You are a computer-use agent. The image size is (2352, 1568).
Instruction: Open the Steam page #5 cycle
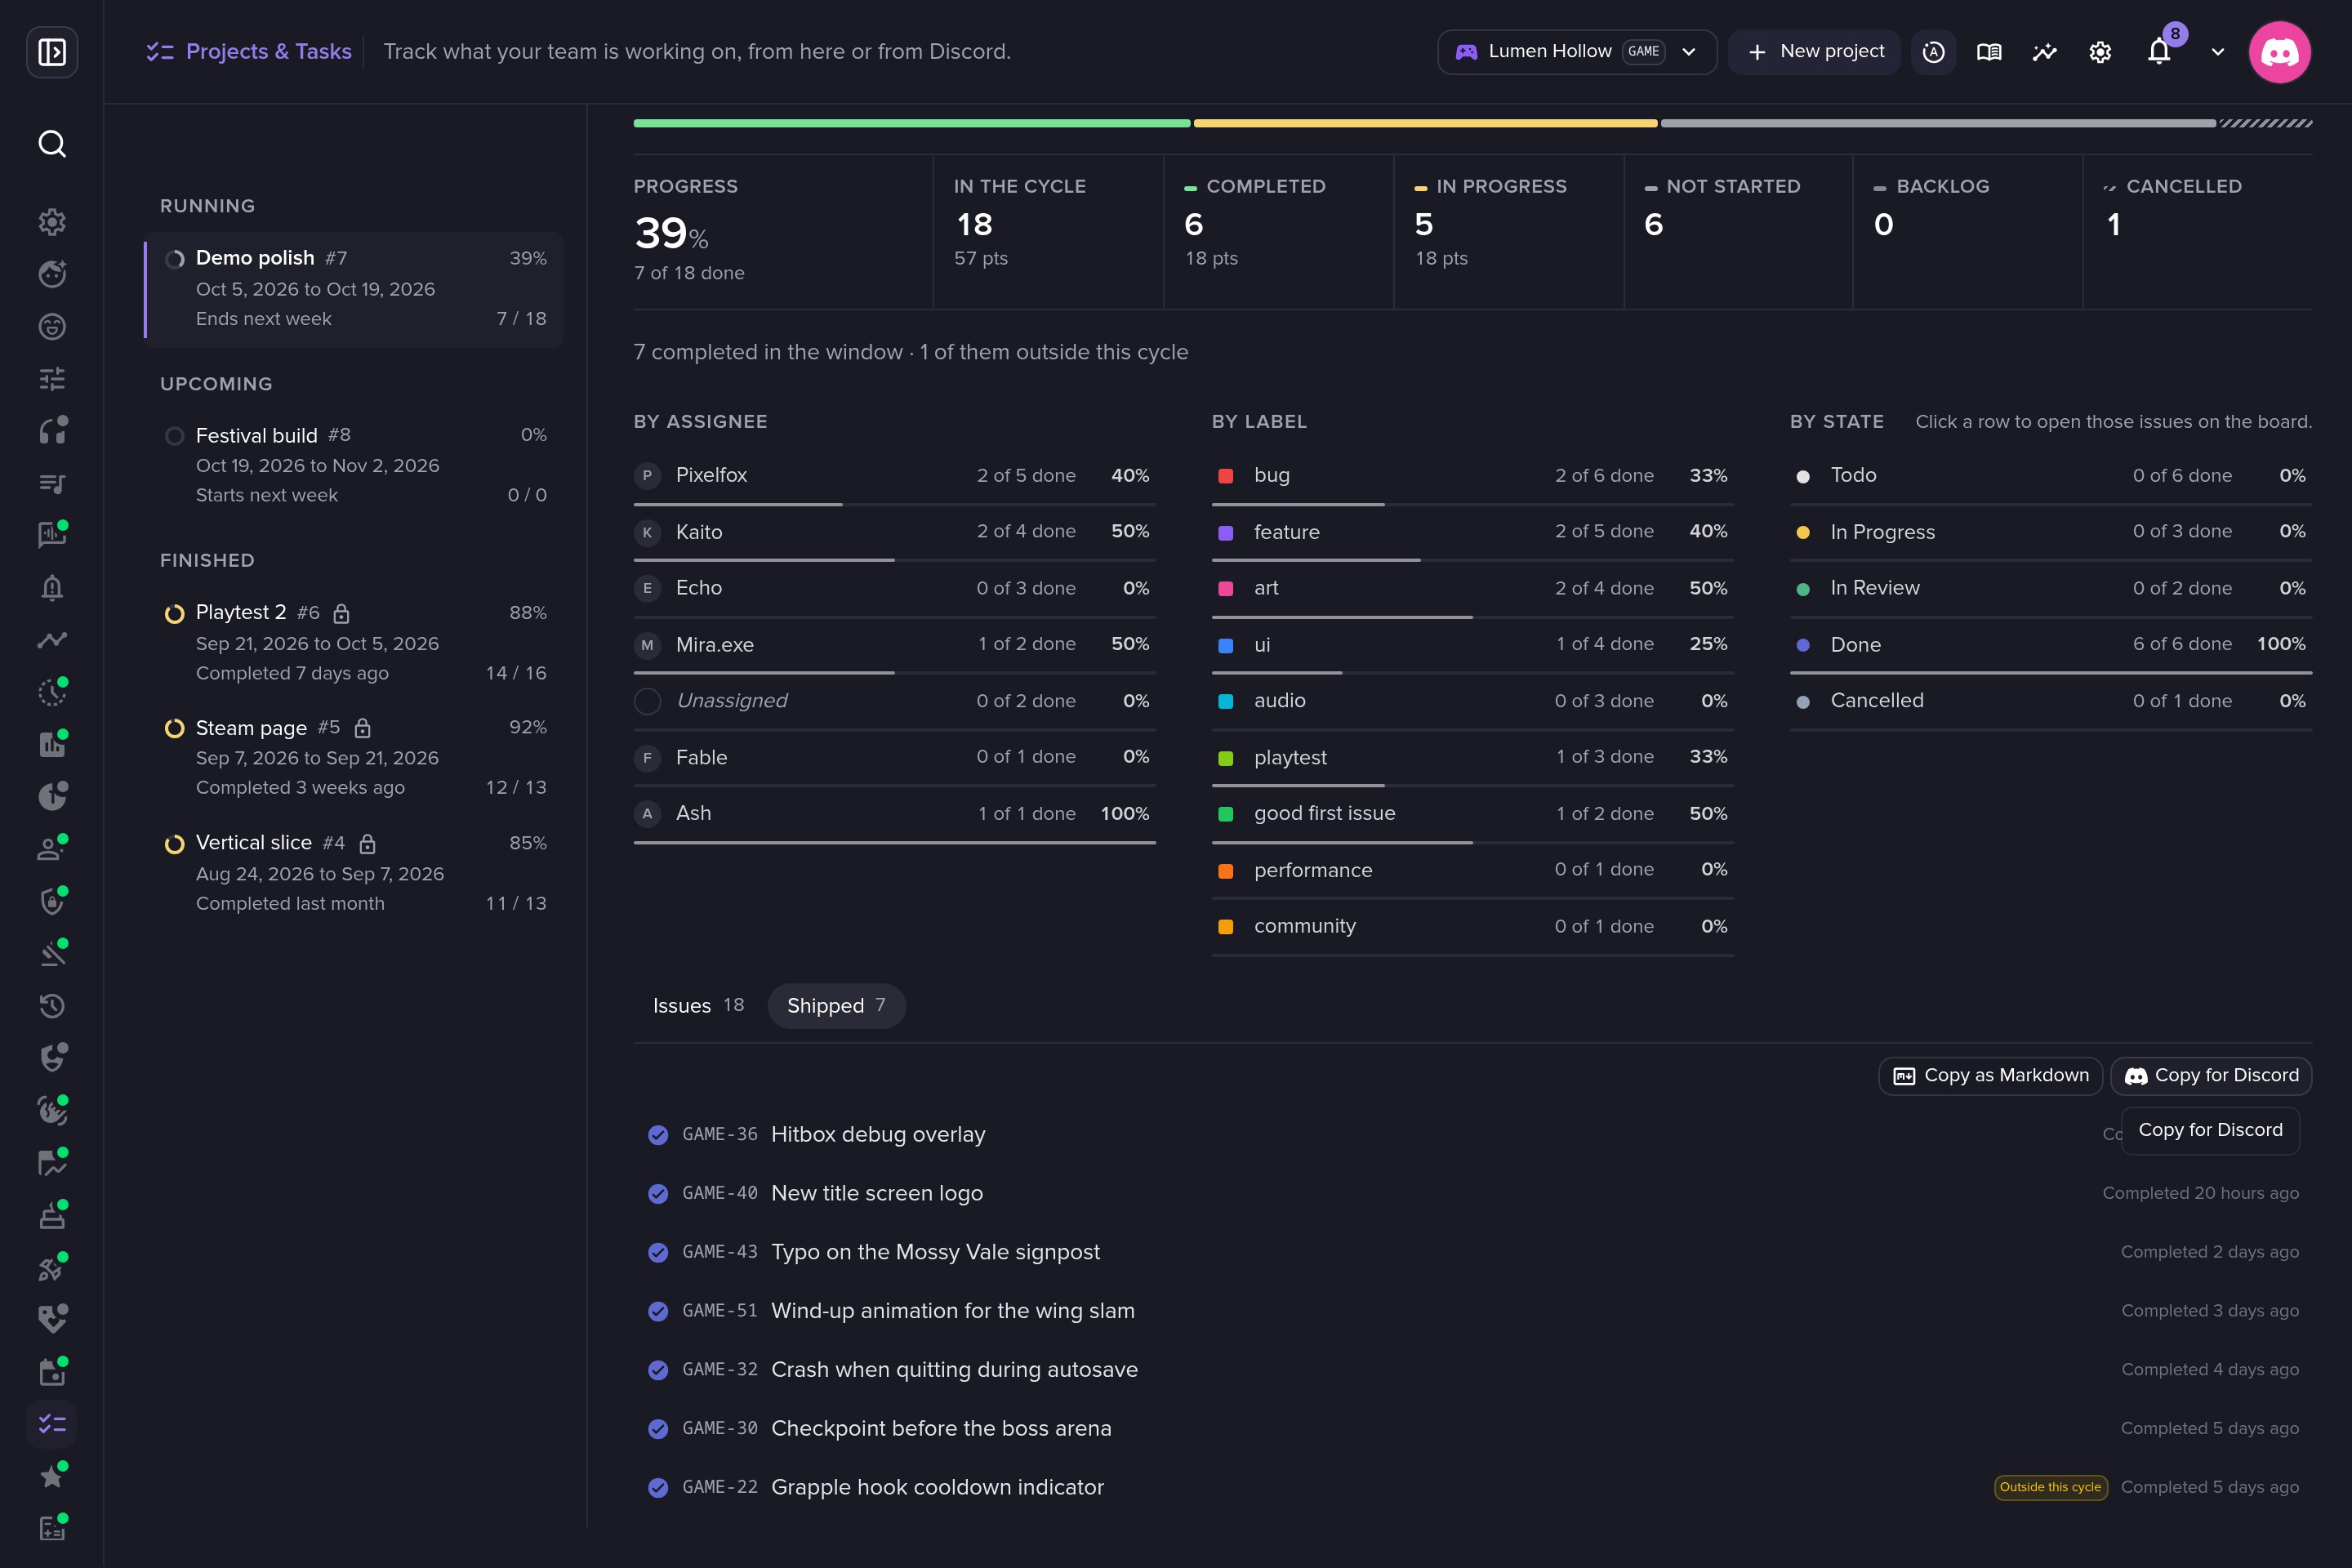tap(354, 757)
